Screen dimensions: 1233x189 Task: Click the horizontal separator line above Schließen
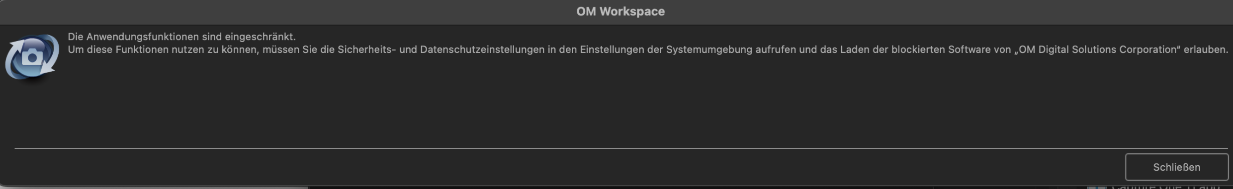(x=621, y=148)
